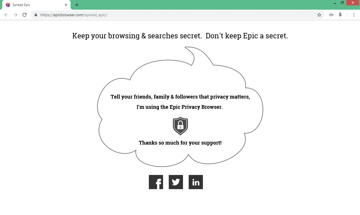
Task: Bookmark this page with the star
Action: [319, 15]
